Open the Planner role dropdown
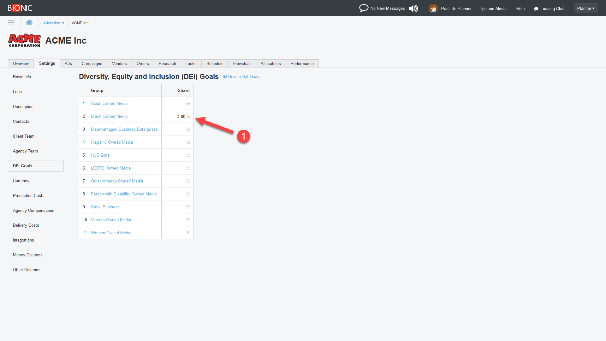This screenshot has width=606, height=341. 585,9
